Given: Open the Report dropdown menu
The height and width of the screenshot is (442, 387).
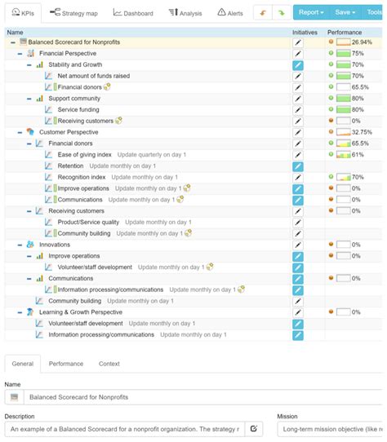Looking at the screenshot, I should pyautogui.click(x=311, y=12).
